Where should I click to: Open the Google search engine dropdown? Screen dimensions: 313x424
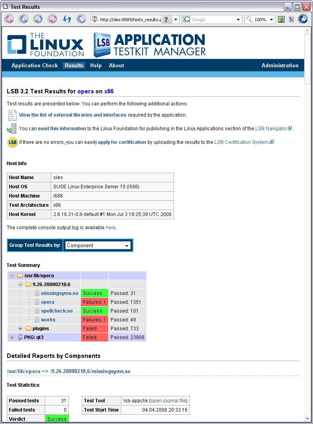(x=238, y=20)
